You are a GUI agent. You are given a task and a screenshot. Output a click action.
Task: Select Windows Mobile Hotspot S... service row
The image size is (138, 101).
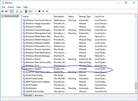65,40
